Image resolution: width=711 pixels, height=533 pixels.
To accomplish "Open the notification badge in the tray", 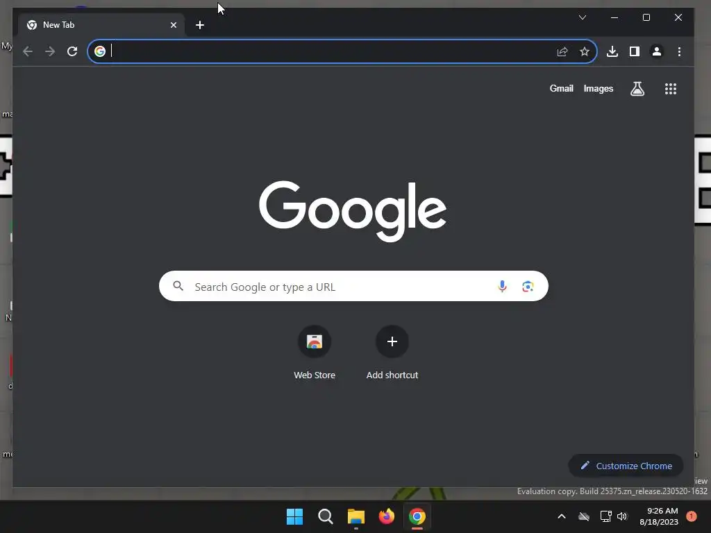I will pyautogui.click(x=692, y=516).
